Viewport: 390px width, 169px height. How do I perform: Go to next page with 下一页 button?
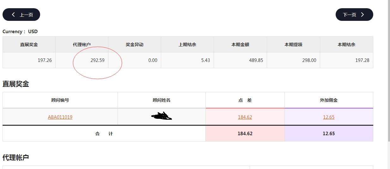point(354,15)
